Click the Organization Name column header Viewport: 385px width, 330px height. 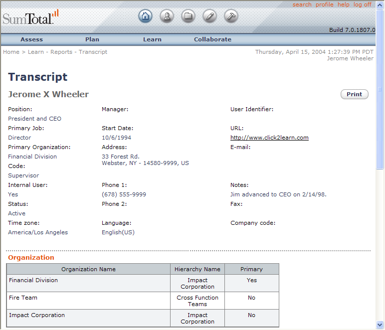pos(88,269)
